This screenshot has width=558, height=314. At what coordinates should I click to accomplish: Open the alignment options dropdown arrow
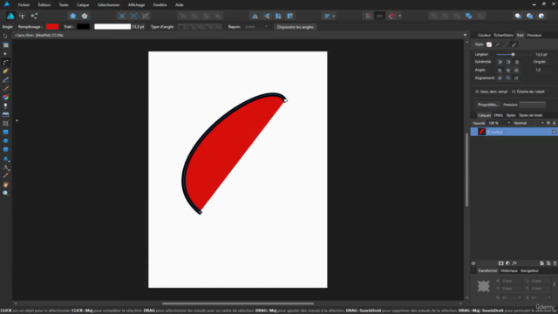click(x=333, y=16)
